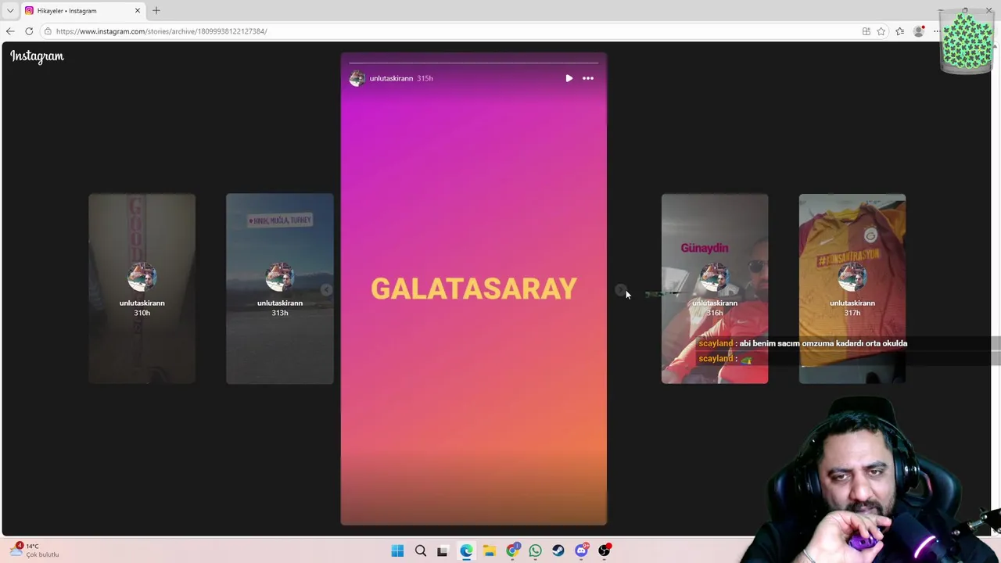Click the scayland chat message text

[x=823, y=343]
